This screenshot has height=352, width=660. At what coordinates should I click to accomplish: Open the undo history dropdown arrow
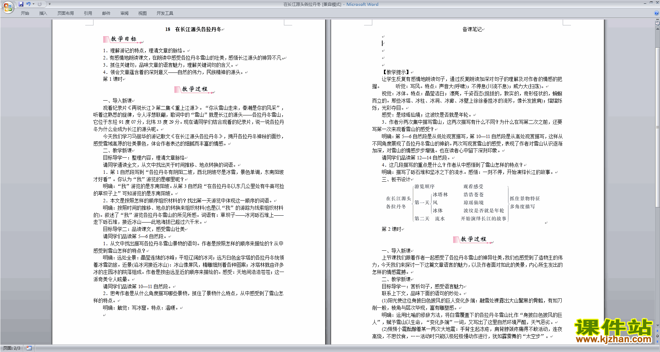pos(33,4)
